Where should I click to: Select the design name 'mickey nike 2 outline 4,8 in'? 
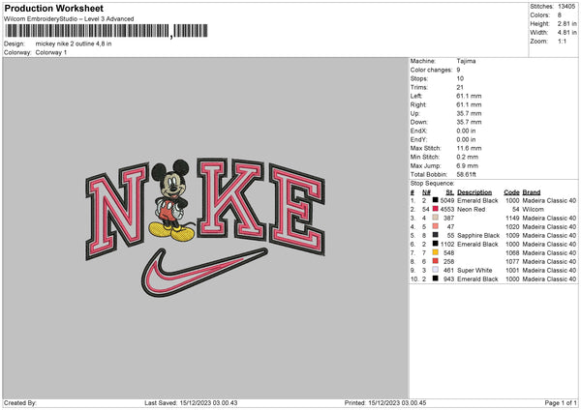point(74,44)
